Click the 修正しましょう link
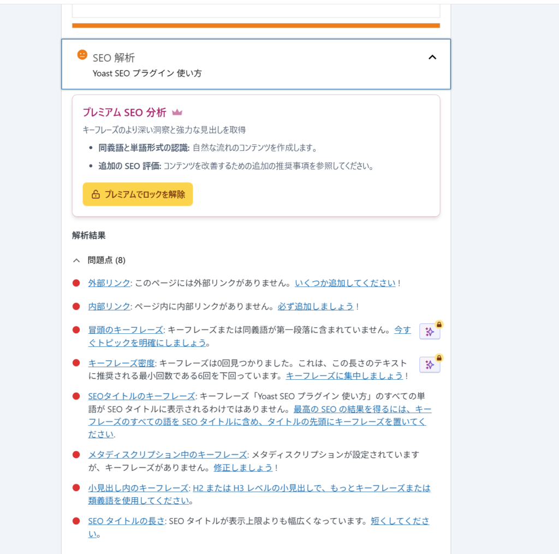The width and height of the screenshot is (559, 554). pos(243,468)
